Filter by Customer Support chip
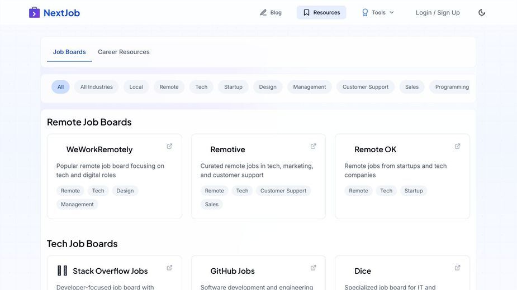This screenshot has width=517, height=290. click(x=366, y=87)
